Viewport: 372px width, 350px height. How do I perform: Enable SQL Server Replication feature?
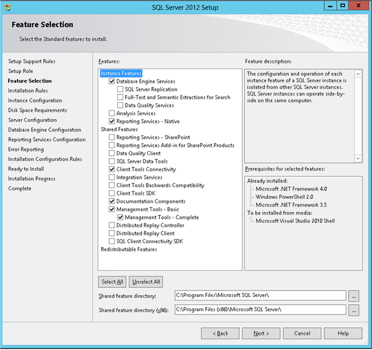[120, 90]
